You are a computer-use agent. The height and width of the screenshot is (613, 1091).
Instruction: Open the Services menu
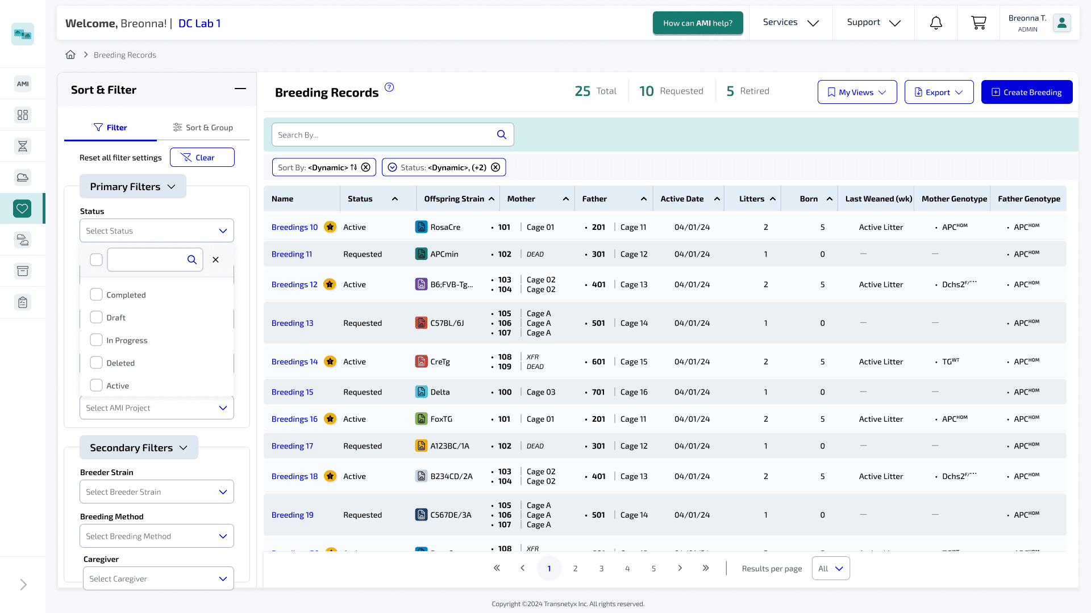[790, 23]
